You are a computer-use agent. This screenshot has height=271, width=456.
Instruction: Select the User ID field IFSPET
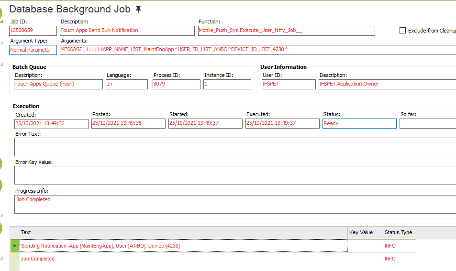pyautogui.click(x=289, y=84)
